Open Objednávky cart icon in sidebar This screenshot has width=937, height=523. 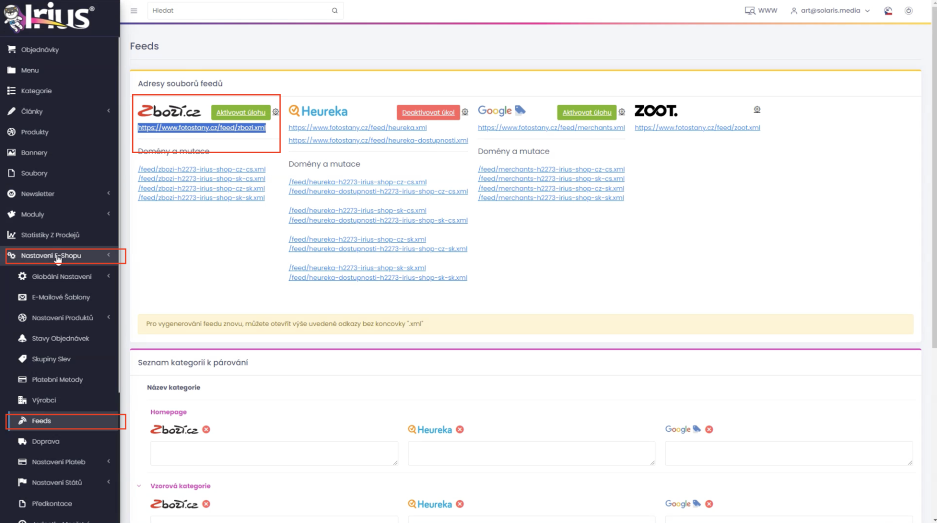click(x=12, y=50)
